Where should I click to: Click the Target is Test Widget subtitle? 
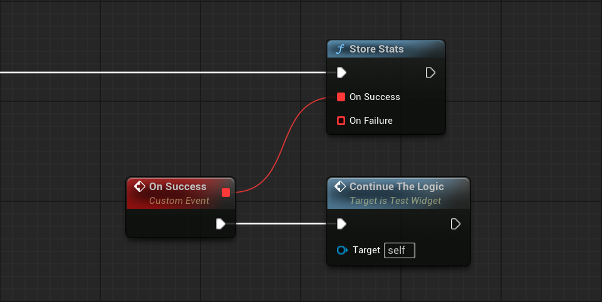[x=395, y=201]
